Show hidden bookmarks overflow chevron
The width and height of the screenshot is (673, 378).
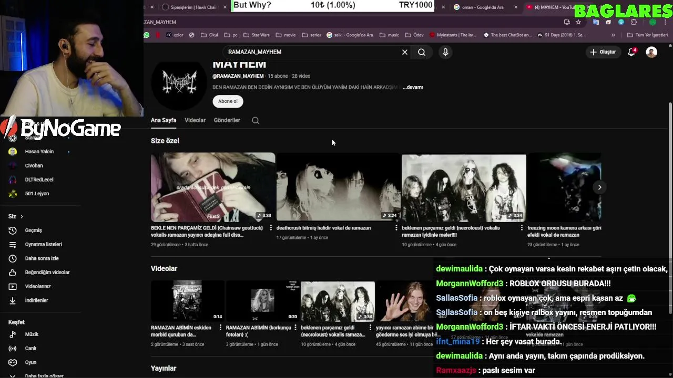613,35
